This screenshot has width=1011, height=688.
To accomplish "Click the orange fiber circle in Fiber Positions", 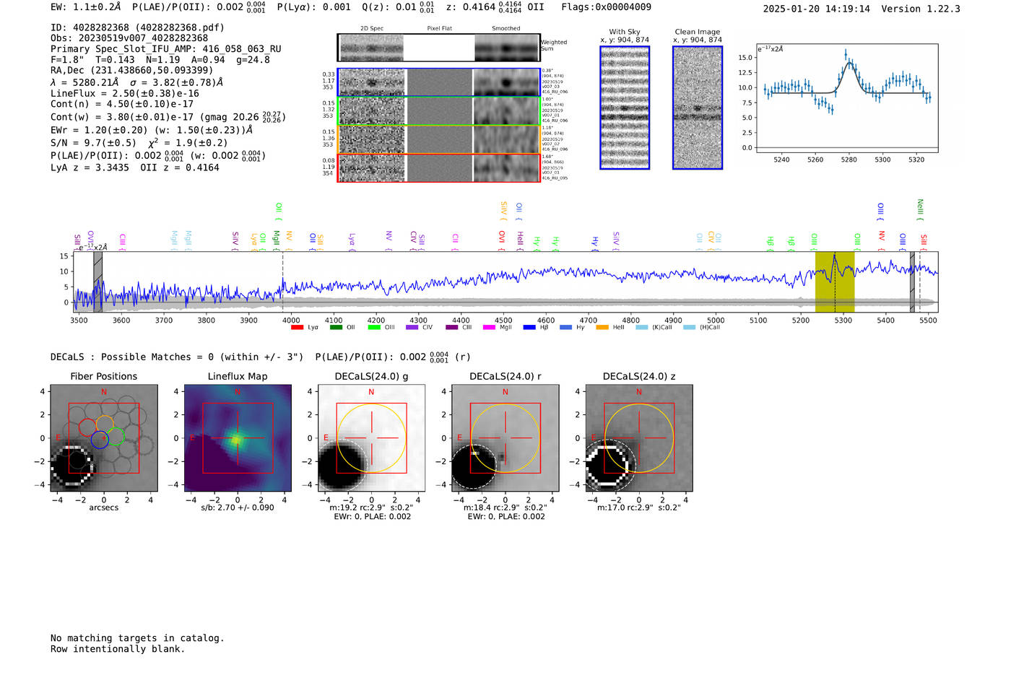I will click(104, 424).
